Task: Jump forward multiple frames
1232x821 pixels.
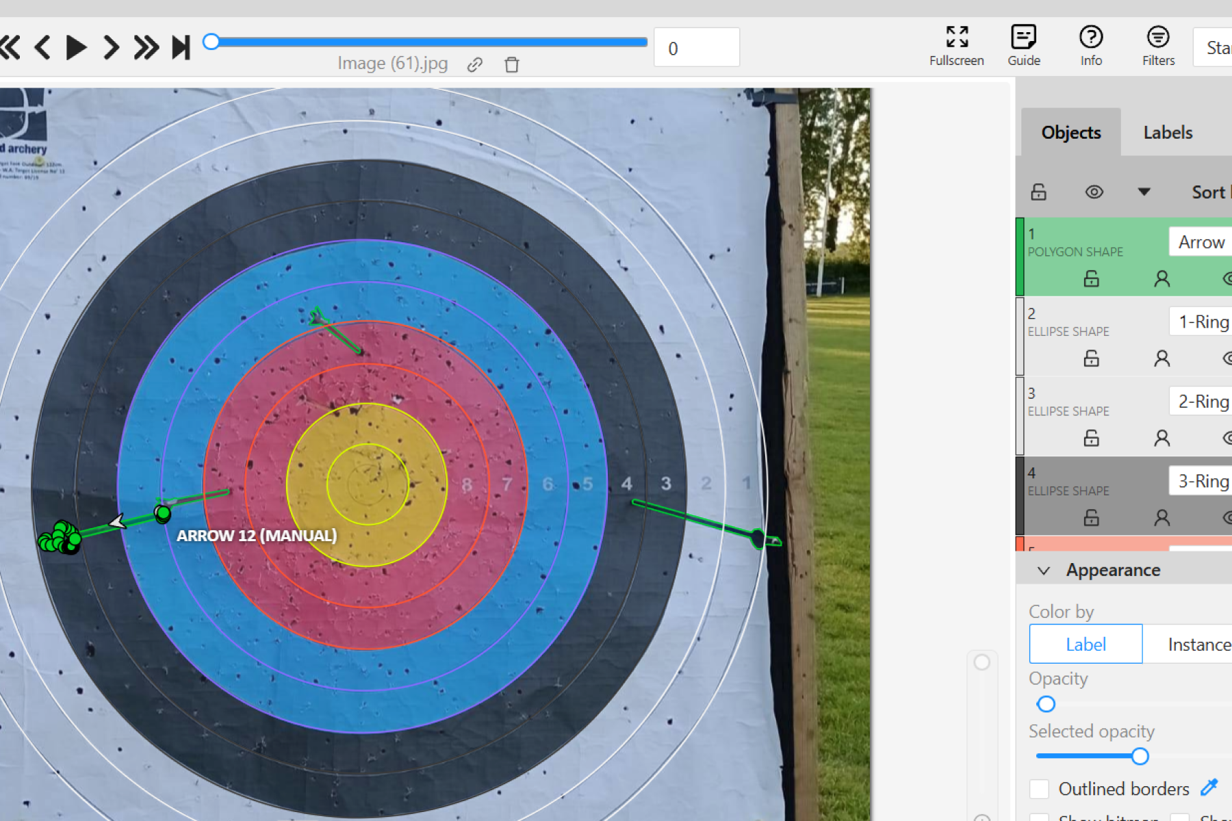Action: (146, 48)
